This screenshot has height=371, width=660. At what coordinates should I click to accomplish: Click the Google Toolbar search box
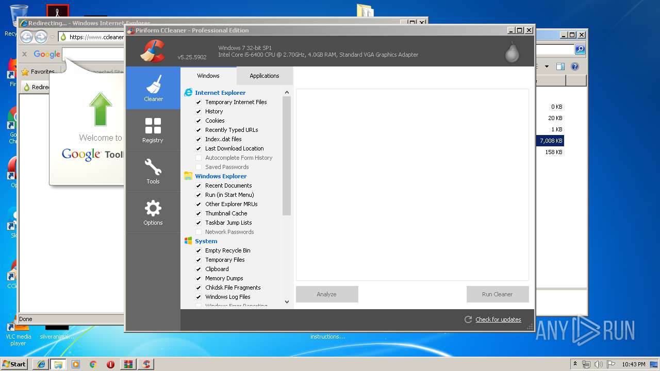click(93, 54)
